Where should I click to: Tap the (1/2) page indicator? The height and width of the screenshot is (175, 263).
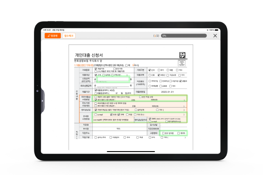[156, 36]
